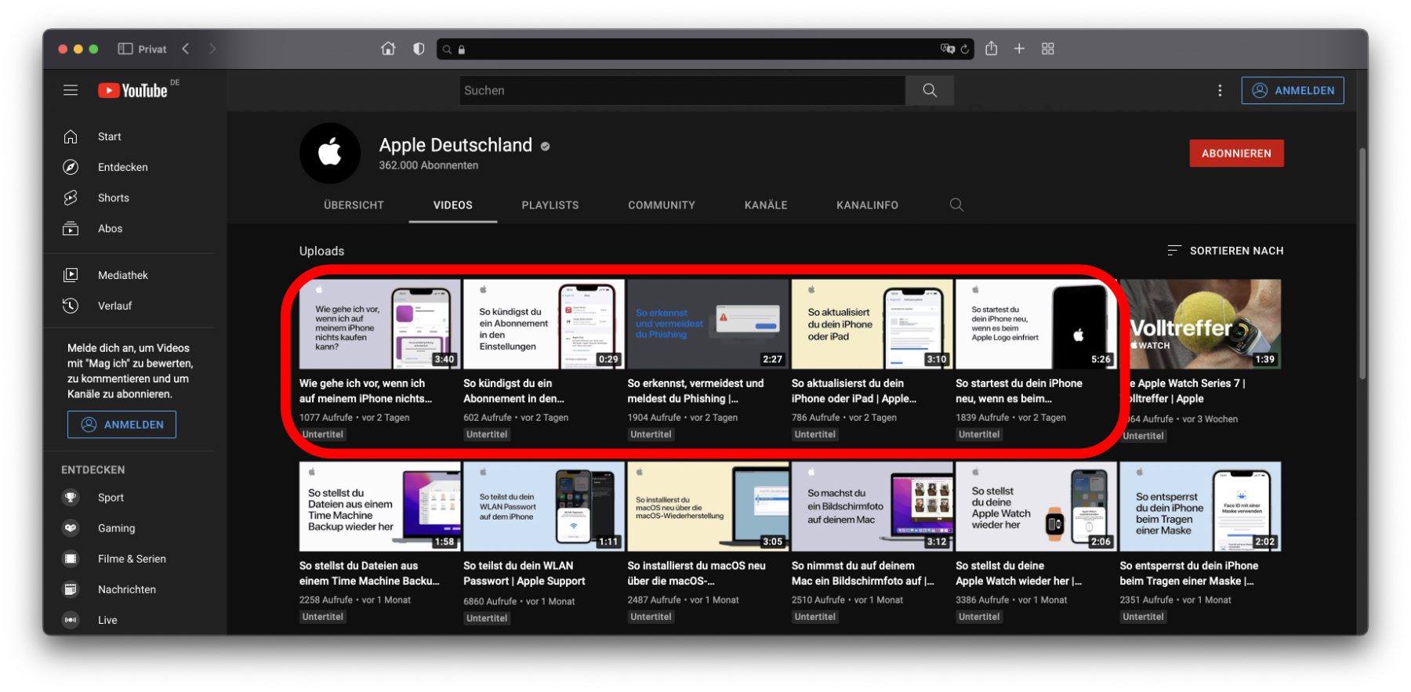The height and width of the screenshot is (692, 1411).
Task: Click the sidebar Anmelden button
Action: click(122, 425)
